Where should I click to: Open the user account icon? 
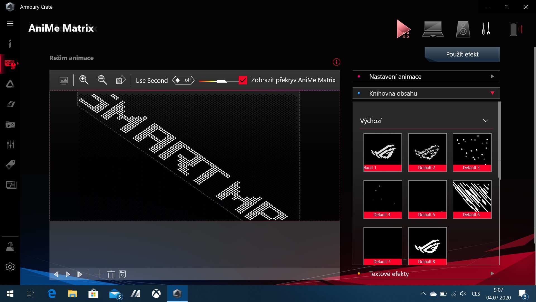(x=10, y=247)
